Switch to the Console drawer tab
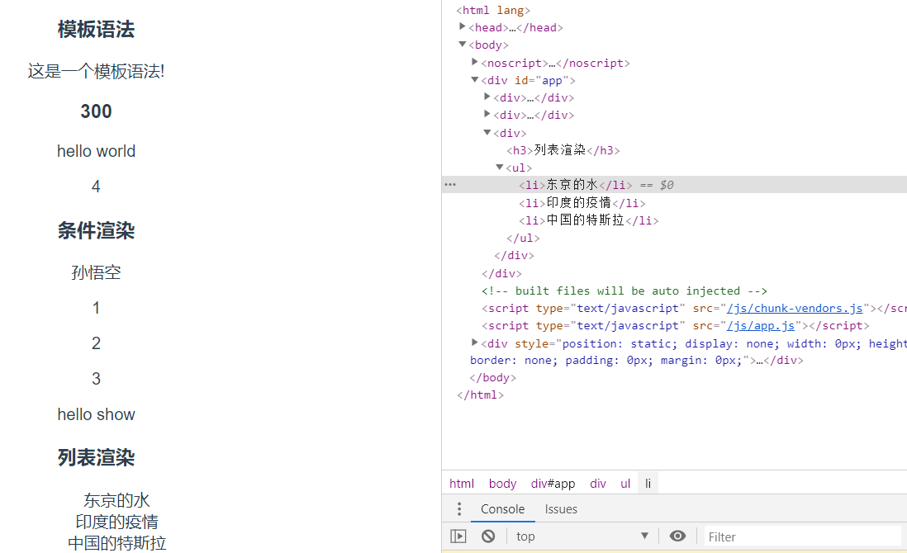 [503, 509]
